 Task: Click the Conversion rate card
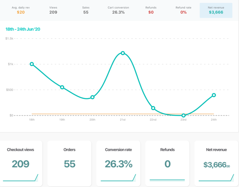coord(118,163)
